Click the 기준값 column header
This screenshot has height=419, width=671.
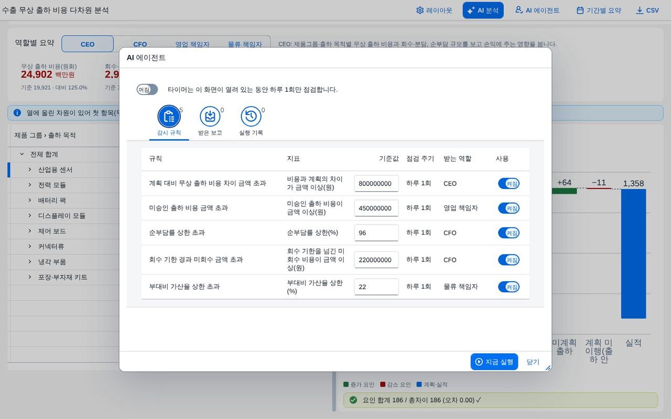pos(389,159)
